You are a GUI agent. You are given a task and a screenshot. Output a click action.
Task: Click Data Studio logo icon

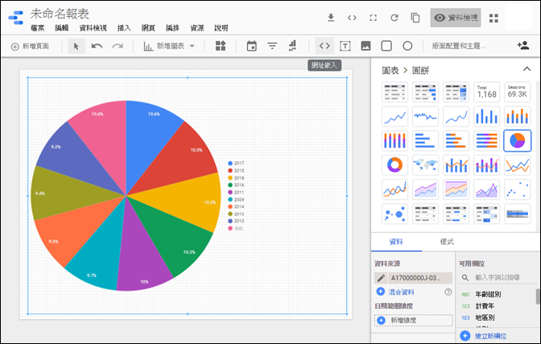(x=16, y=18)
